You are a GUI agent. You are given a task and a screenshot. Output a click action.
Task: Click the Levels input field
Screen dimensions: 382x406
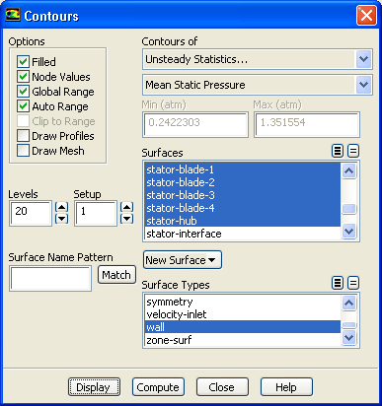(x=31, y=213)
